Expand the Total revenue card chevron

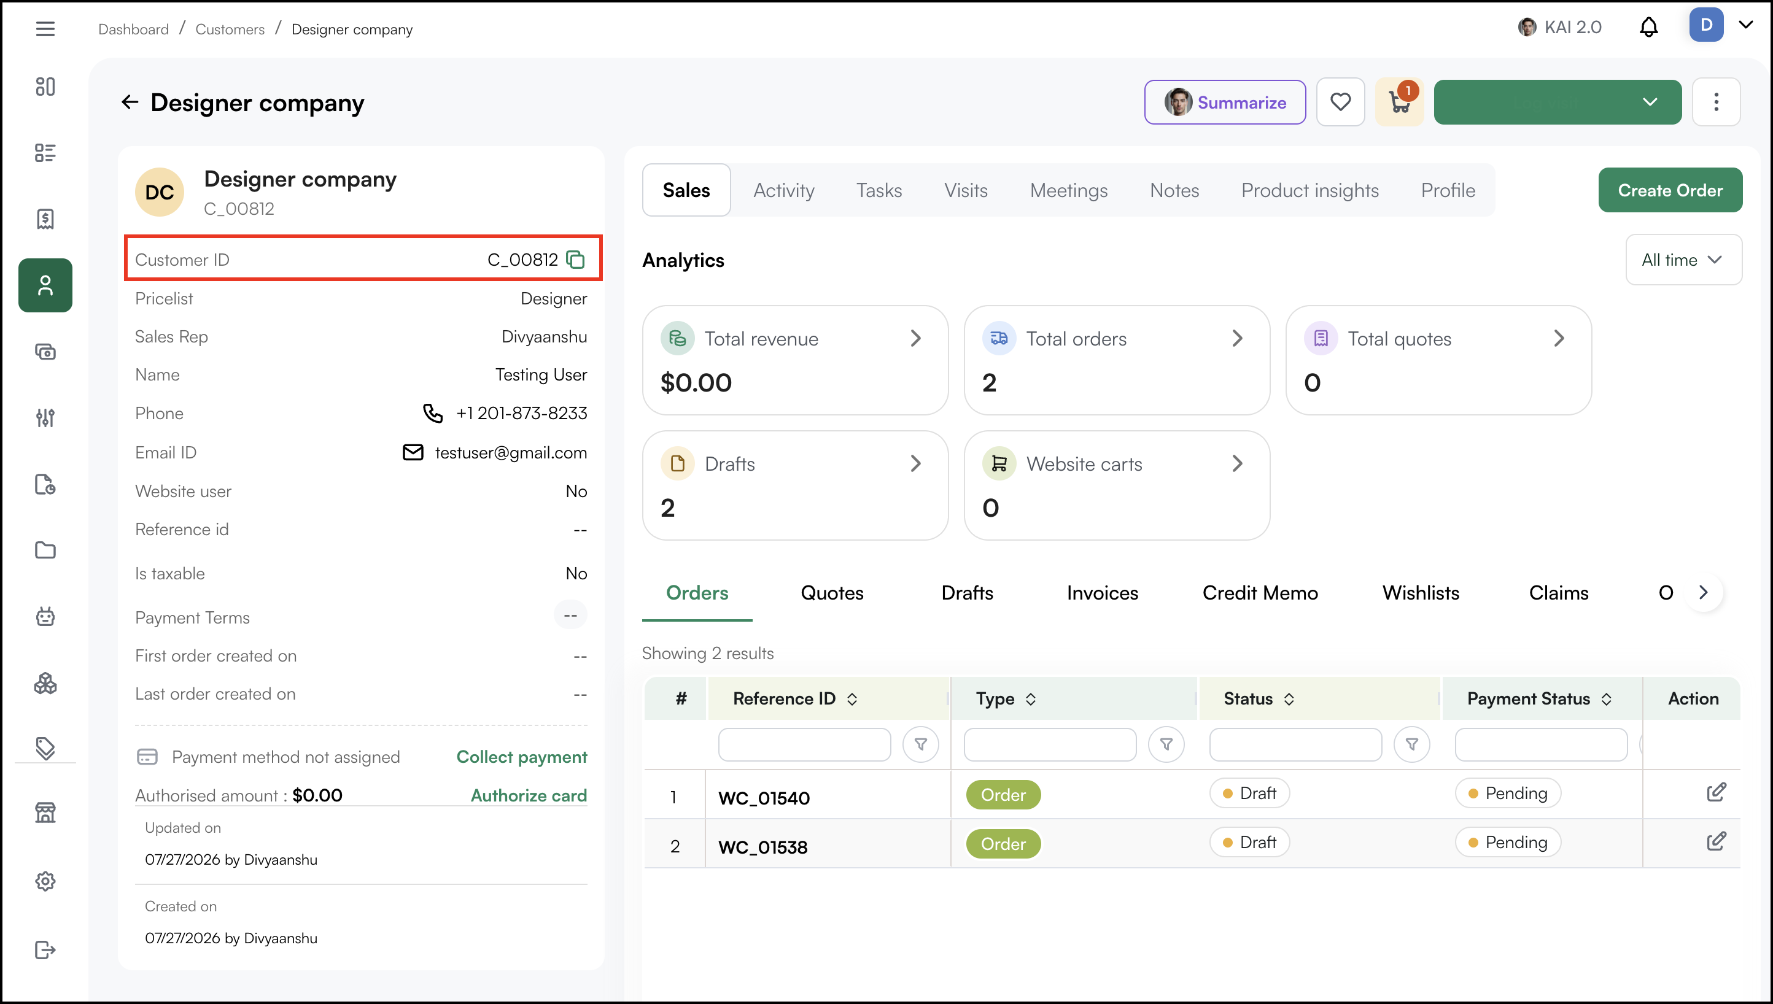pyautogui.click(x=915, y=339)
